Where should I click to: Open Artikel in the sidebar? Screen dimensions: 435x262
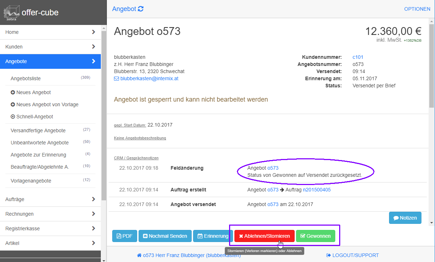tap(50, 243)
